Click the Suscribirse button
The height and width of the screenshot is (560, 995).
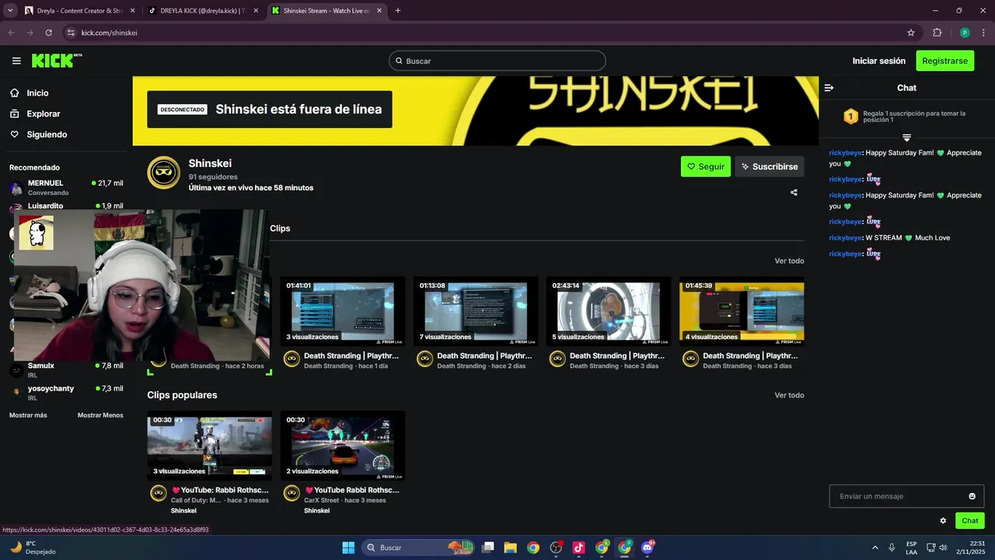[769, 166]
